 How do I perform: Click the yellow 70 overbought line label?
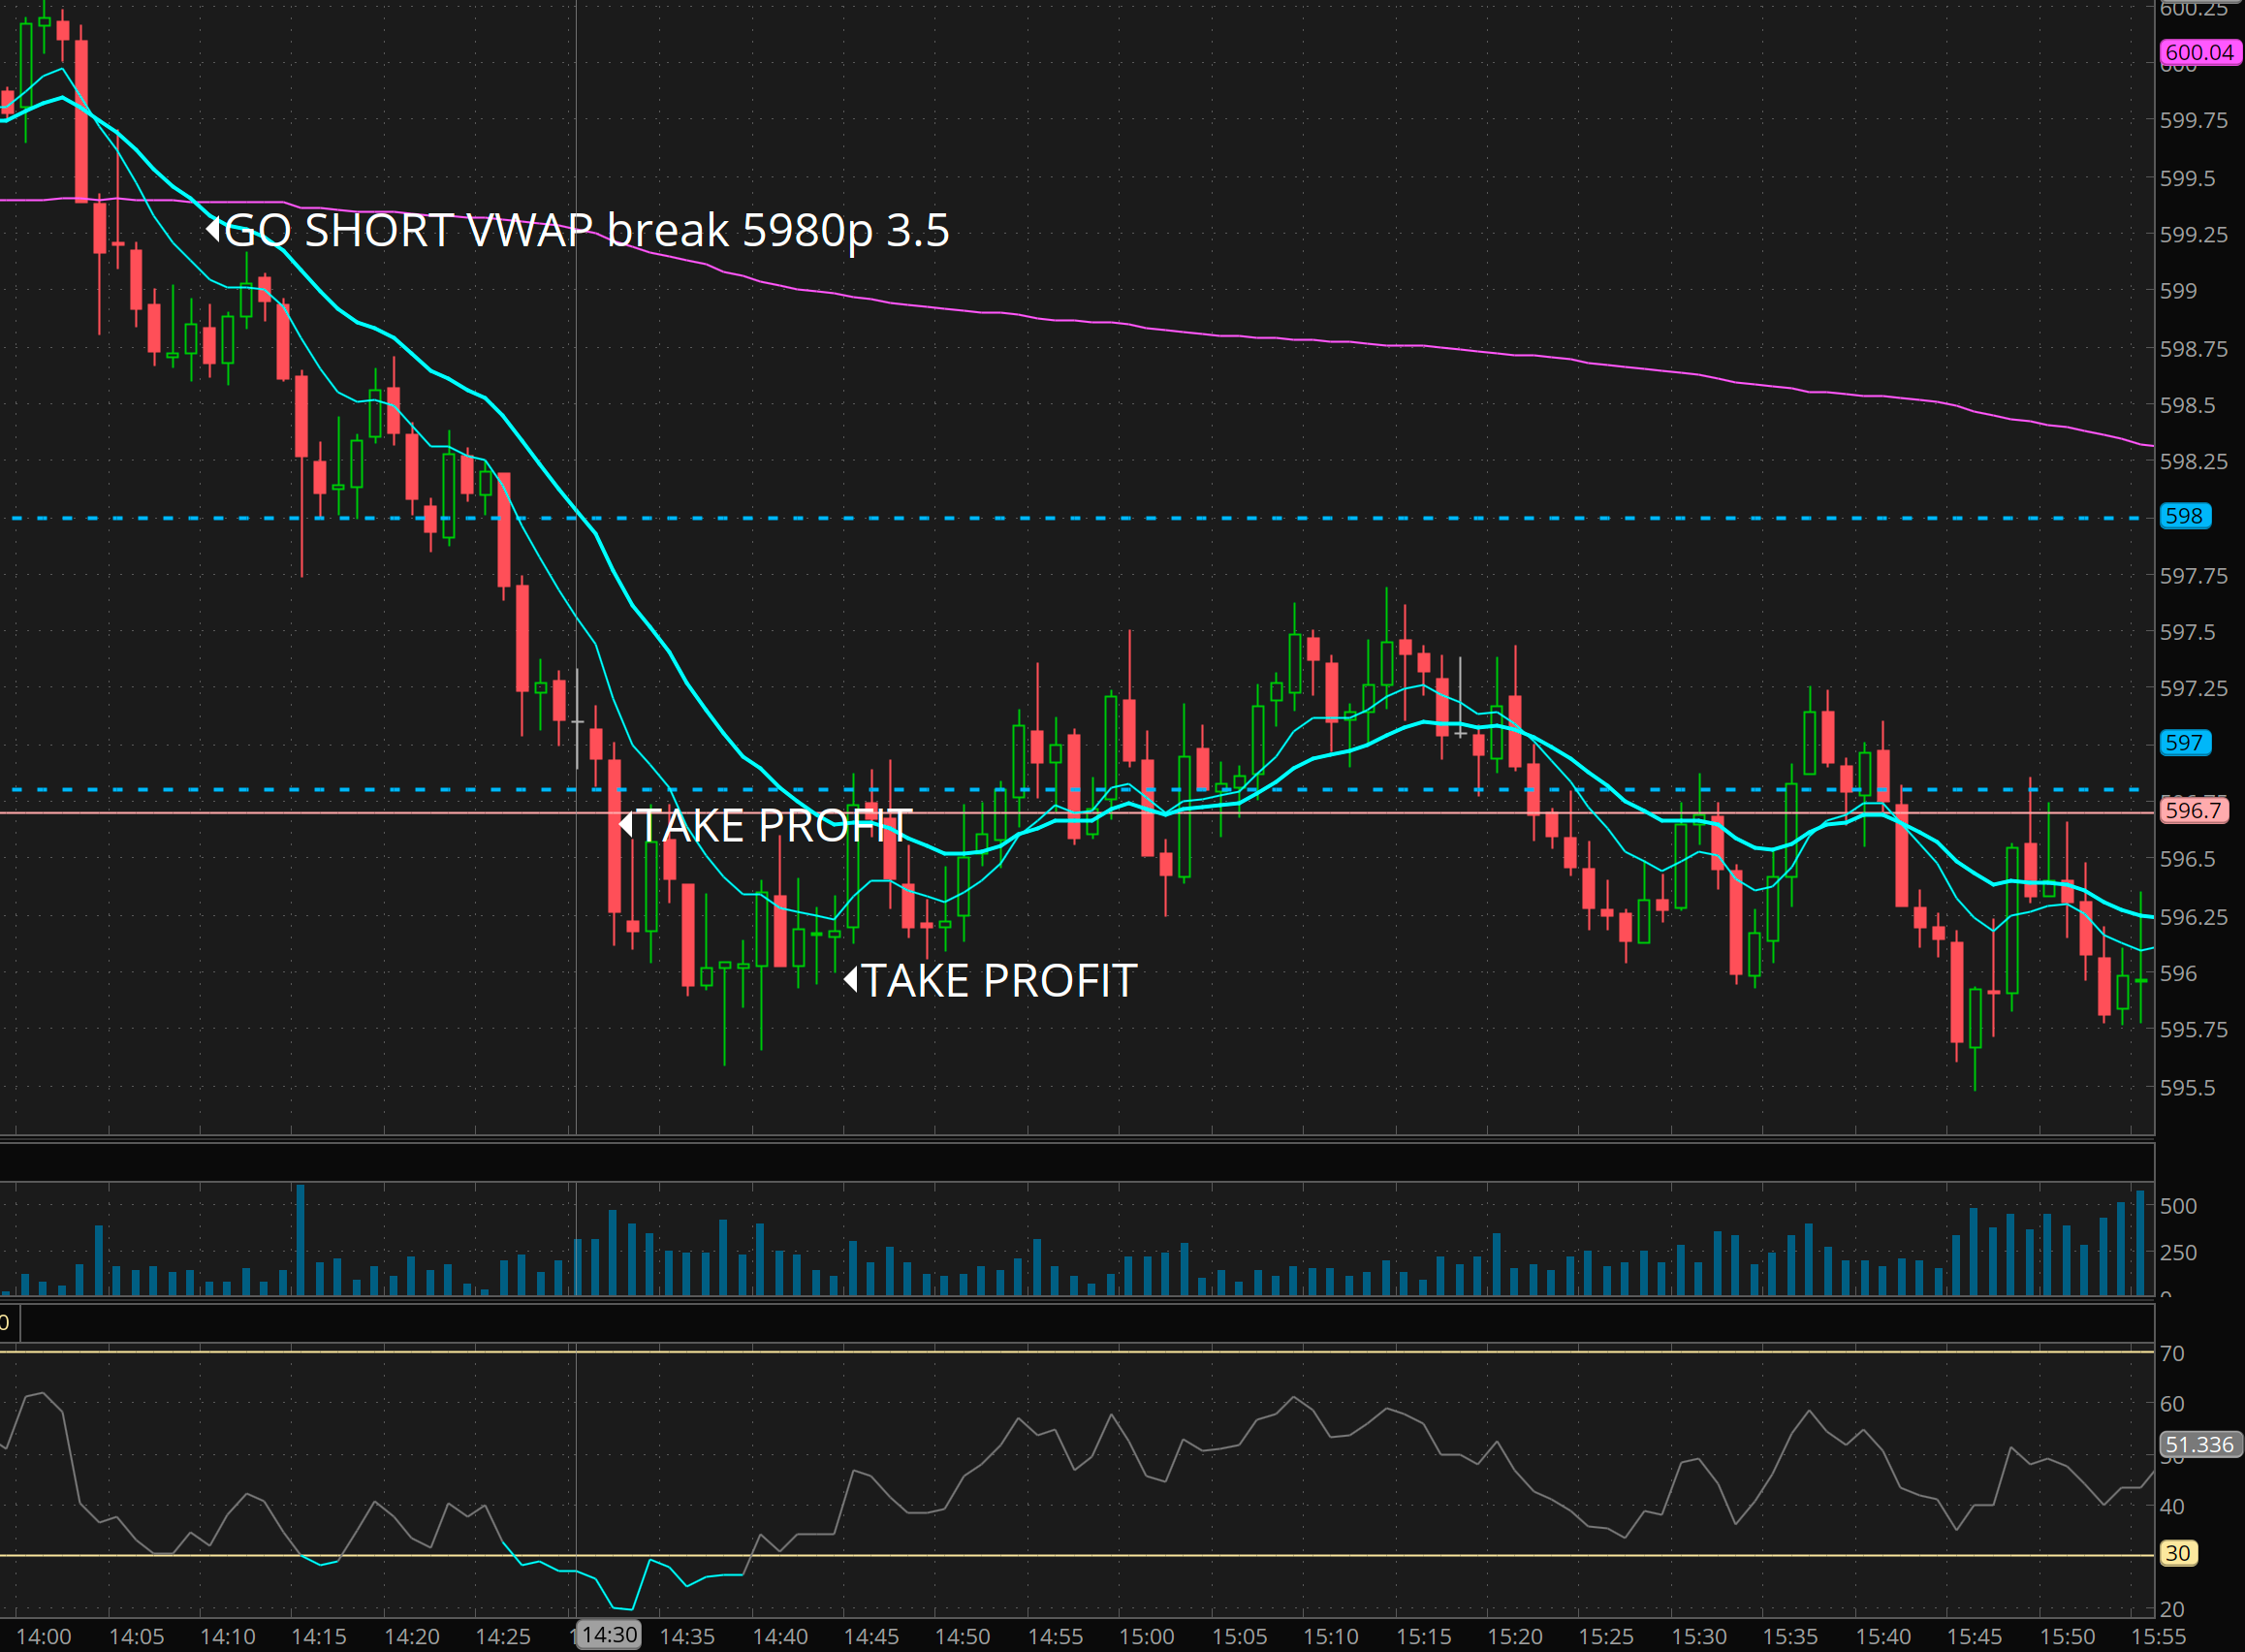(x=2171, y=1353)
